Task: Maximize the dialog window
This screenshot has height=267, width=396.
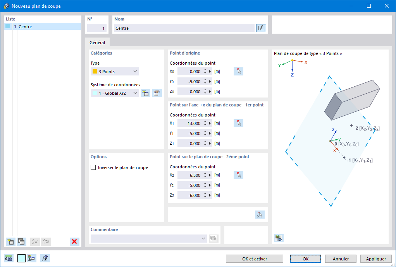Action: (x=369, y=6)
